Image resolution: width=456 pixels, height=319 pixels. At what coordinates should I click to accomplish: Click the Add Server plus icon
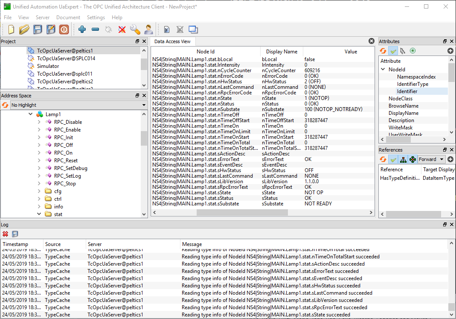point(82,29)
